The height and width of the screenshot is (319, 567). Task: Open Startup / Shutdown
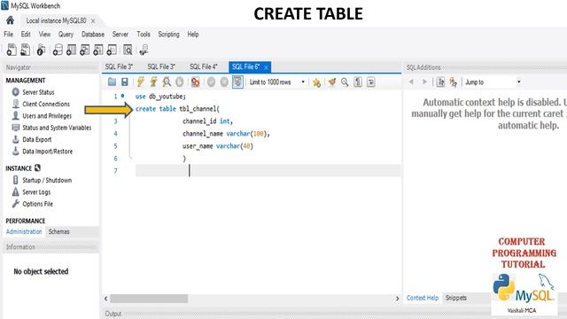click(x=47, y=180)
